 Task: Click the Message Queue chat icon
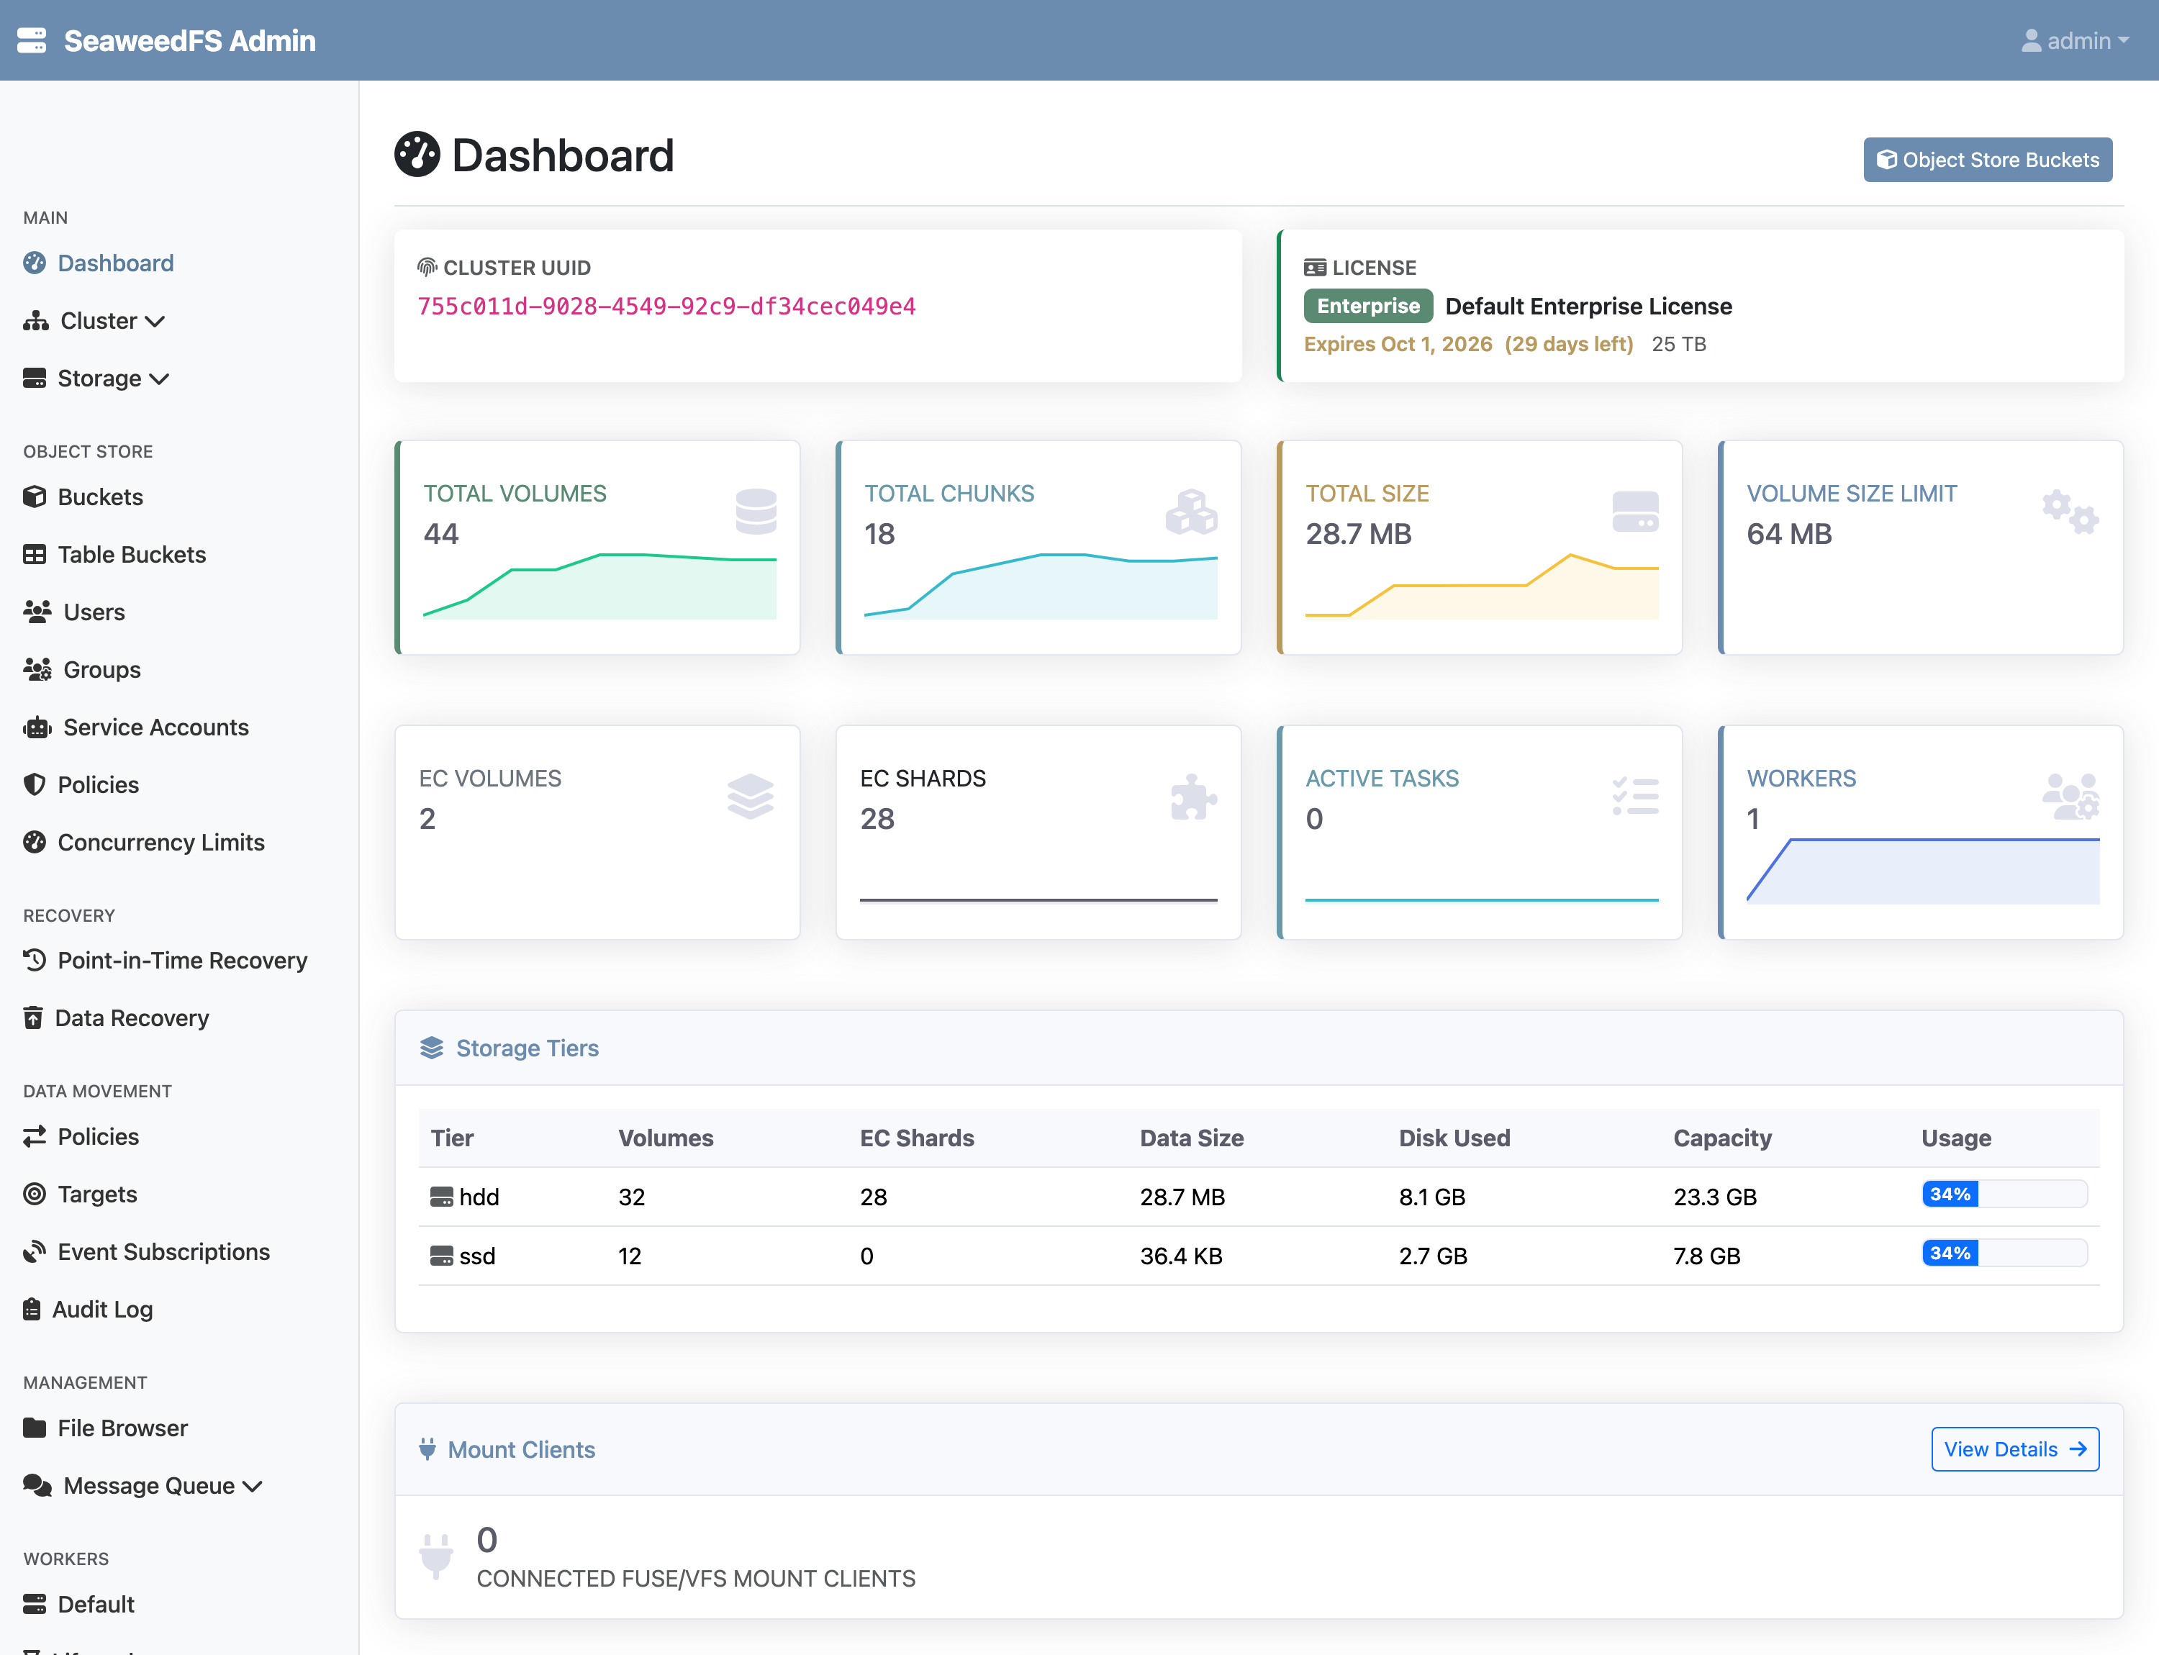[x=37, y=1486]
